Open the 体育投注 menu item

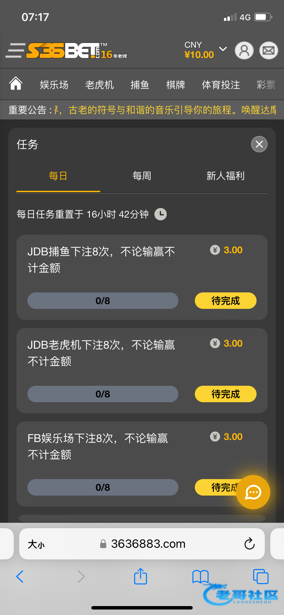pos(221,85)
